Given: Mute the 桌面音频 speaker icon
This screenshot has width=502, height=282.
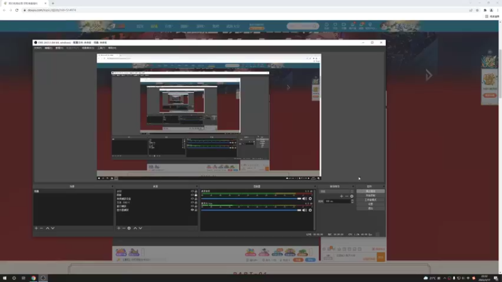Looking at the screenshot, I should (304, 199).
